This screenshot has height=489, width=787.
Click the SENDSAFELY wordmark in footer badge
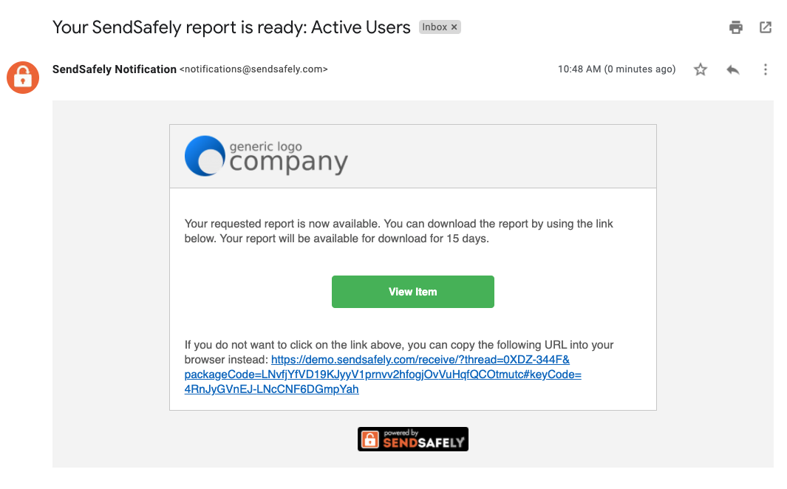pos(424,442)
